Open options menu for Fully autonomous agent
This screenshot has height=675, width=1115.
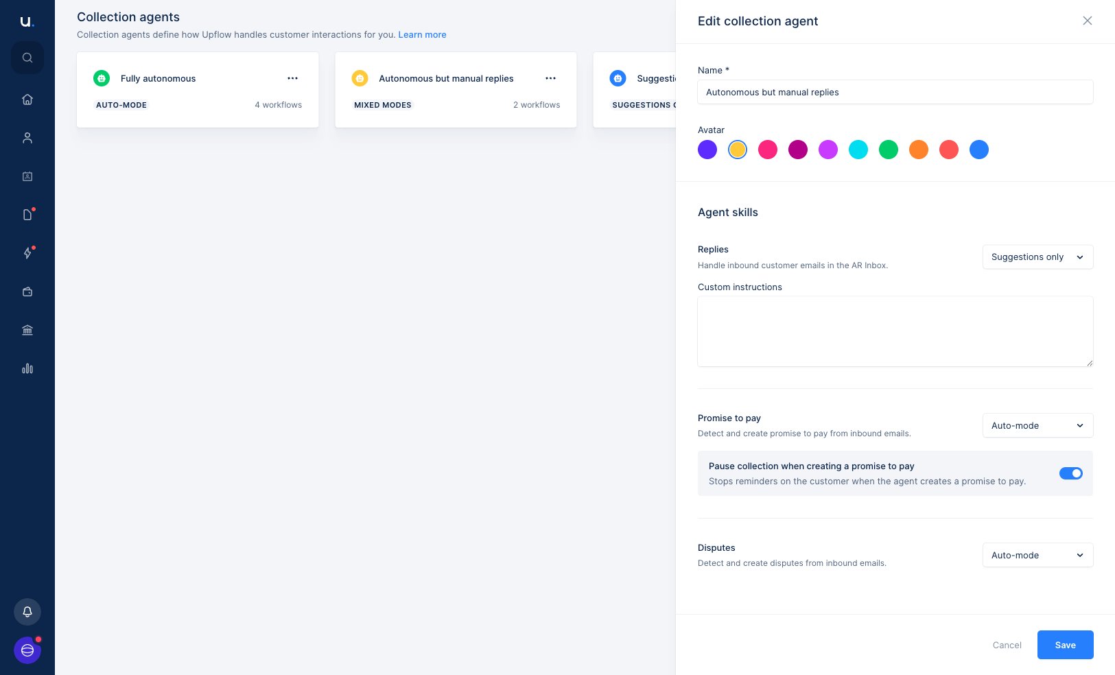click(293, 78)
